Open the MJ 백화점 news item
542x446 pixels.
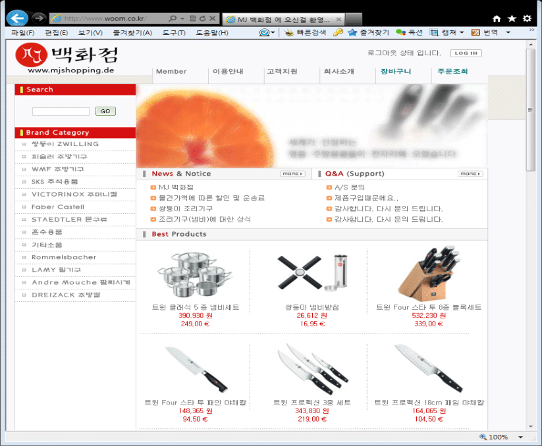(x=176, y=187)
